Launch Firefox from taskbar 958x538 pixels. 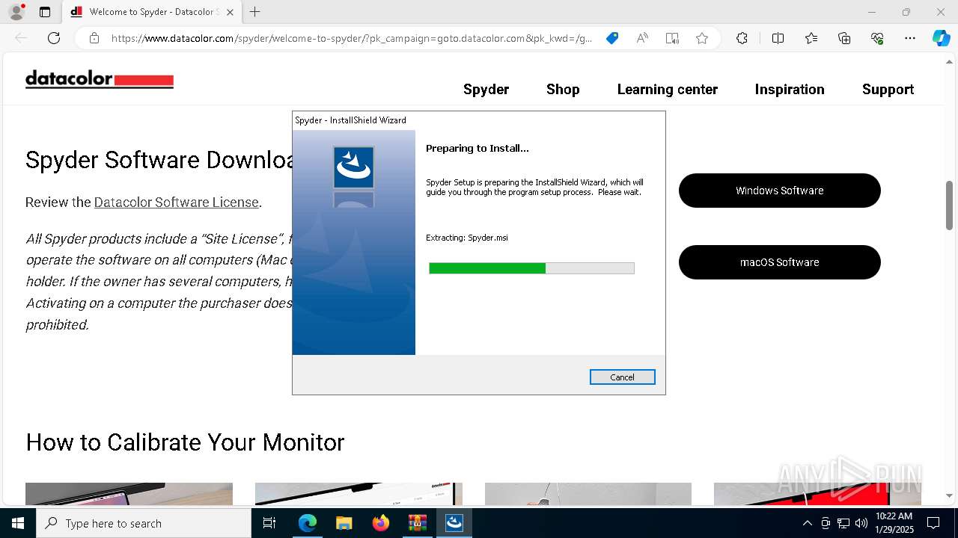pyautogui.click(x=380, y=523)
